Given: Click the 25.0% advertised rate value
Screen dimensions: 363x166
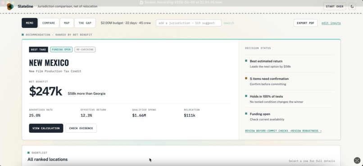Looking at the screenshot, I should click(35, 115).
